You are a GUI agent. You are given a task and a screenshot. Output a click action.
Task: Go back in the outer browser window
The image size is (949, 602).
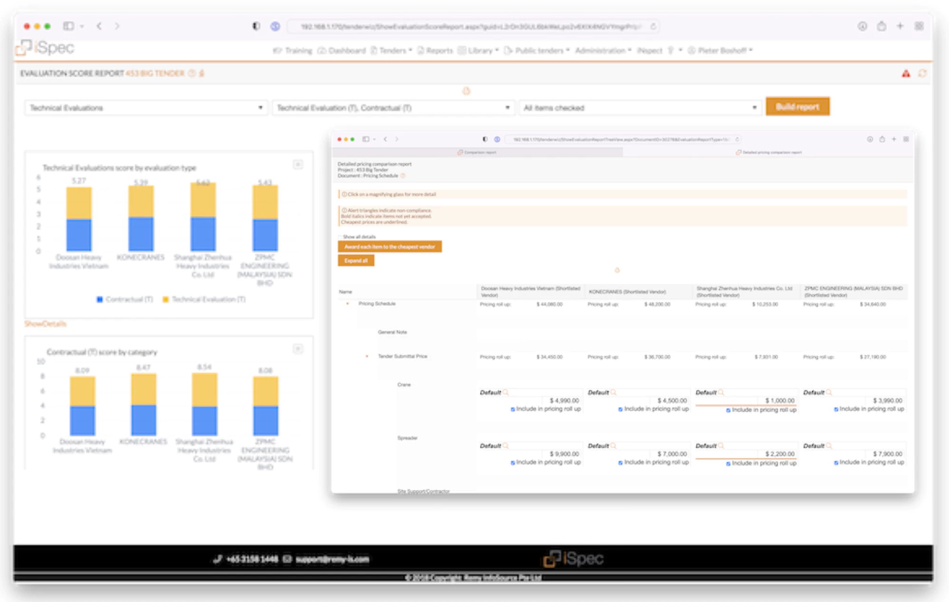click(x=99, y=26)
